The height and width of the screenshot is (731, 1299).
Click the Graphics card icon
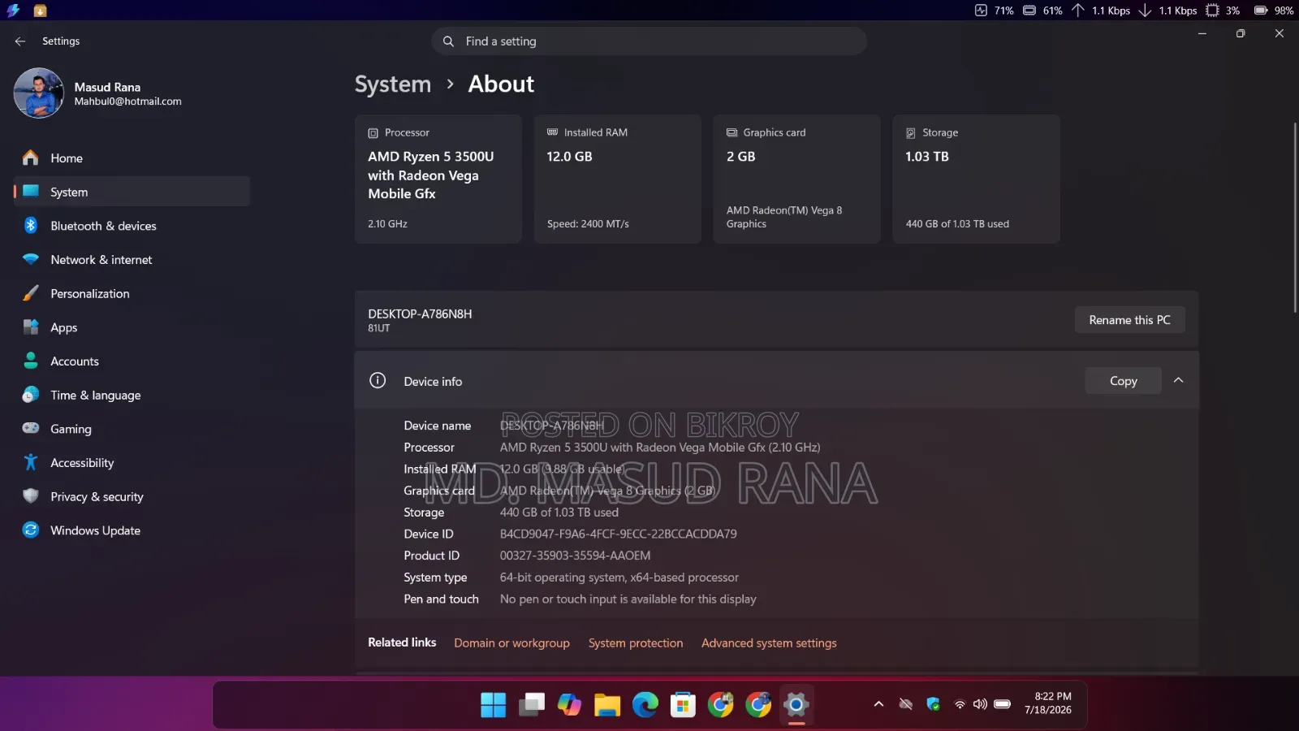point(731,132)
